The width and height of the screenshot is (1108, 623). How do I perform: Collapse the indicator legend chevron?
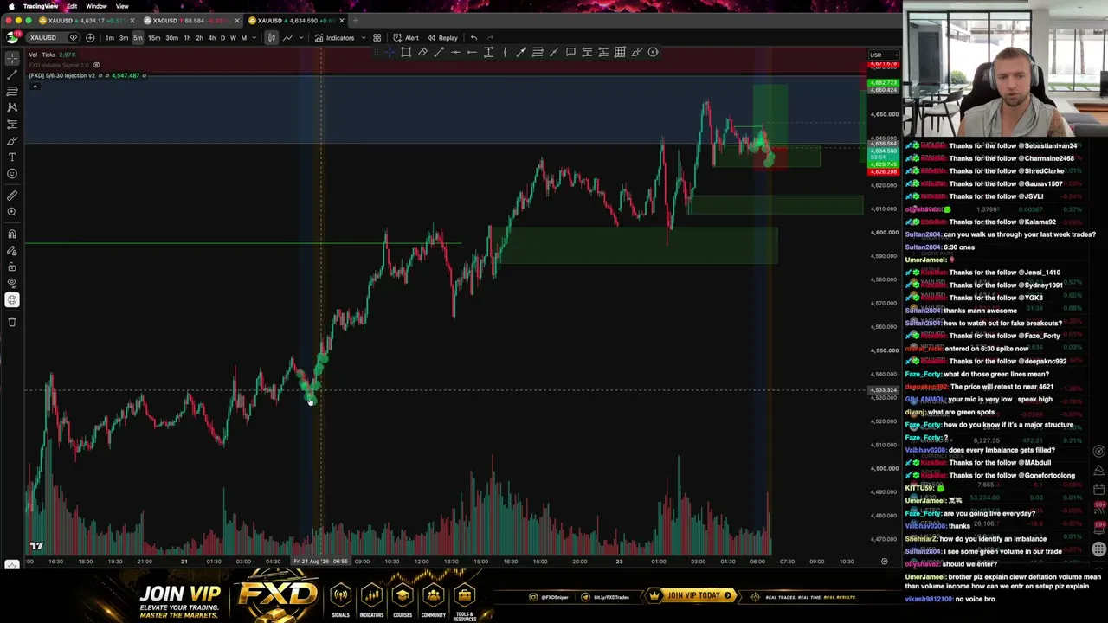click(x=35, y=87)
